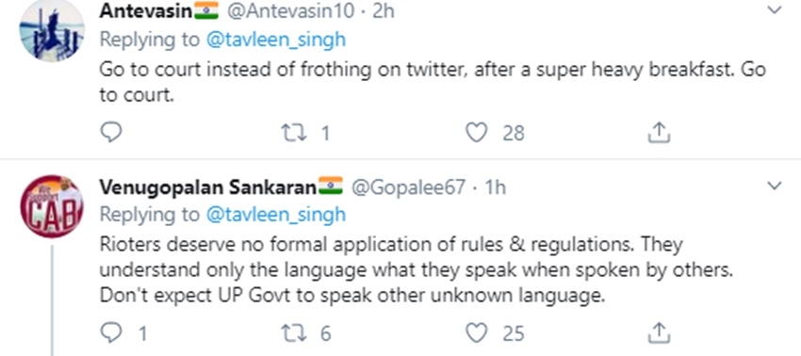801x356 pixels.
Task: Reply to Antevasin's tweet via comment icon
Action: 111,133
